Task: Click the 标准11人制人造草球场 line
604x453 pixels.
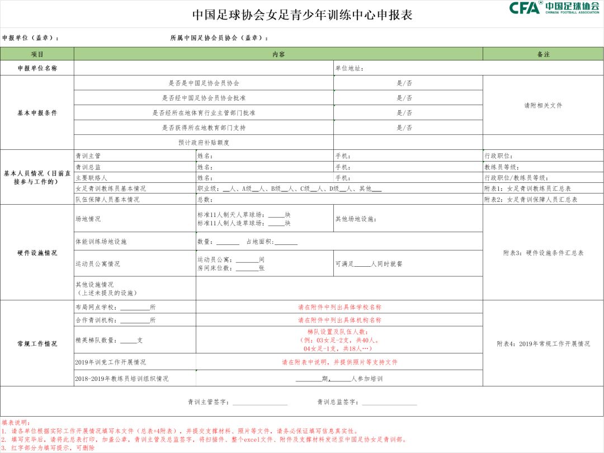Action: tap(244, 223)
